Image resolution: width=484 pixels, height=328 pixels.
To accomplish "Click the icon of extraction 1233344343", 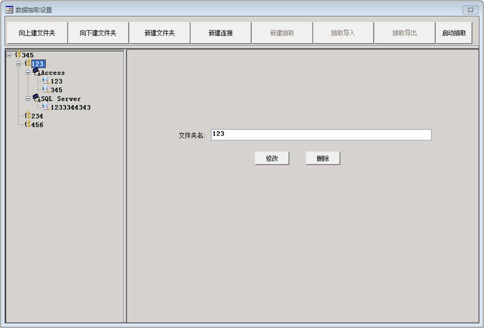I will (46, 107).
